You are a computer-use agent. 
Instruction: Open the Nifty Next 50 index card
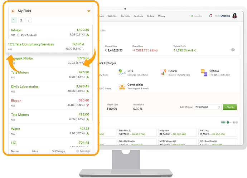click(x=137, y=132)
